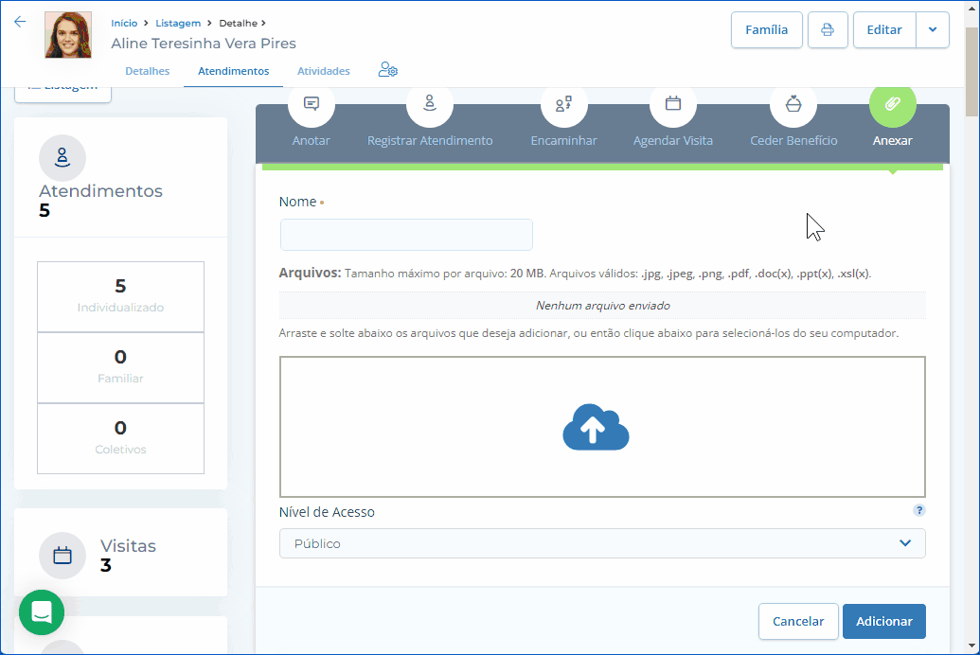This screenshot has height=655, width=980.
Task: Click the Visitas heading text
Action: 128,545
